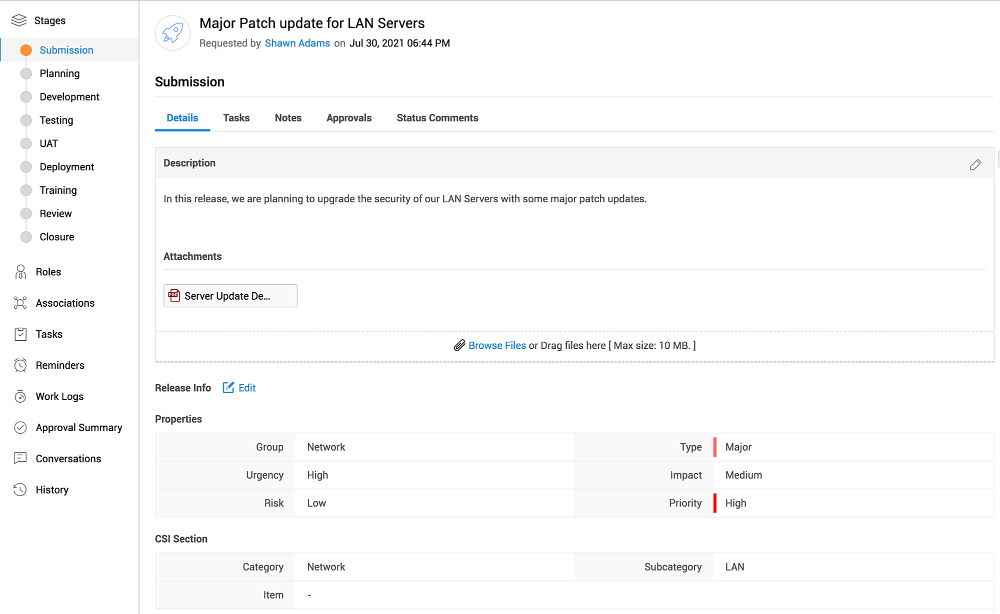Click the Subcategory LAN value

tap(735, 567)
